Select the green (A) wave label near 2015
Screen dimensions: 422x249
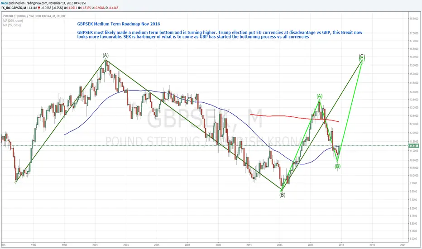[x=319, y=96]
